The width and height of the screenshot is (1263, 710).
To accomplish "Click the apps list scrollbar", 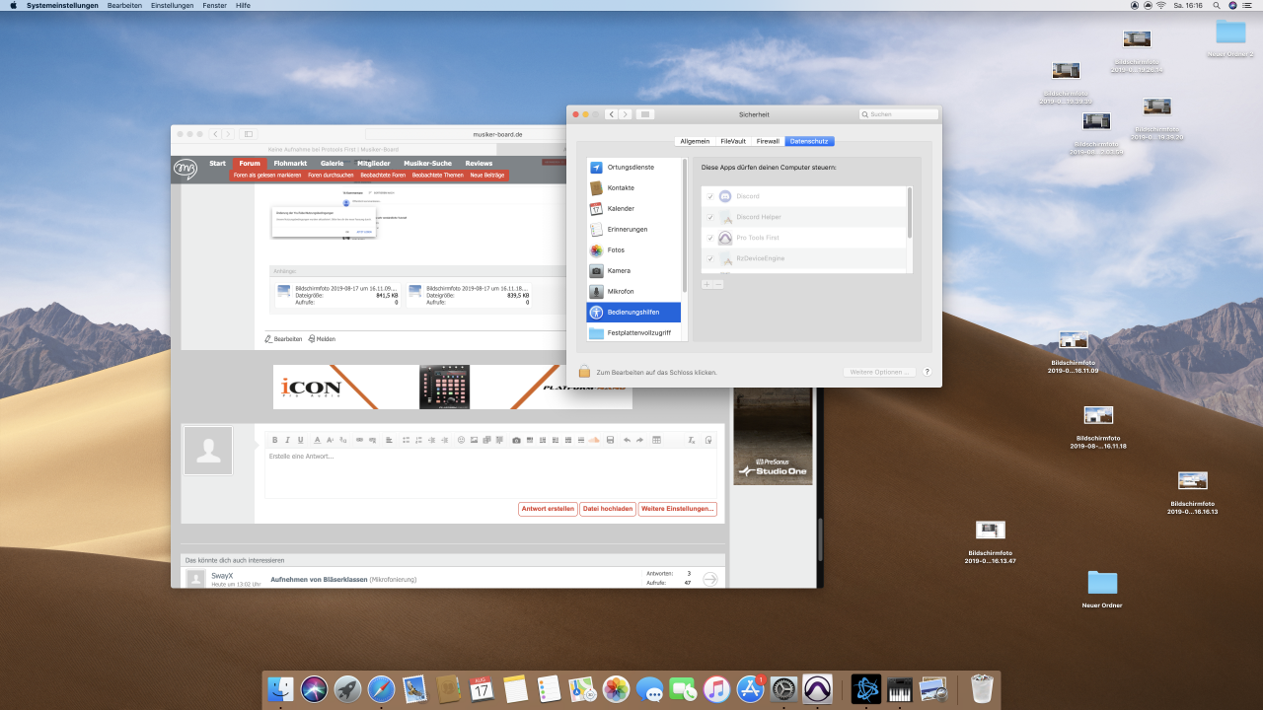I will (x=910, y=212).
